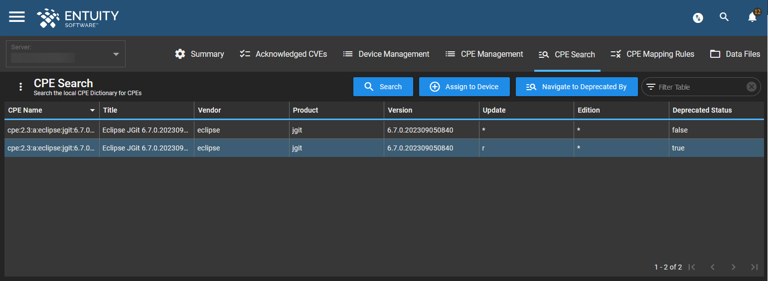The height and width of the screenshot is (281, 768).
Task: Open the hamburger main menu
Action: 17,16
